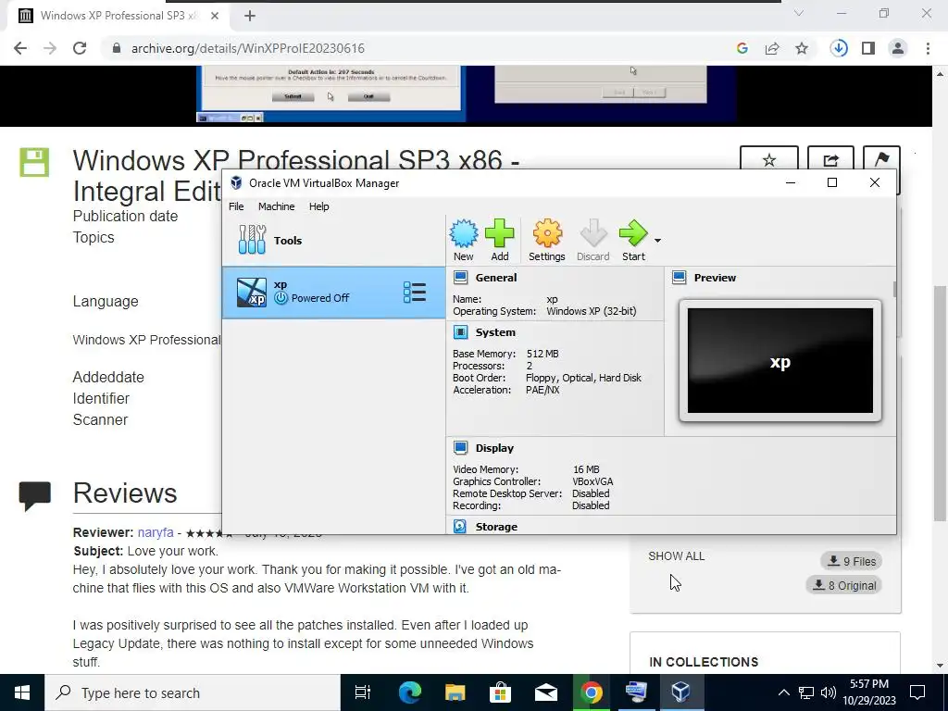Click the taskbar search box
This screenshot has width=948, height=711.
tap(193, 692)
